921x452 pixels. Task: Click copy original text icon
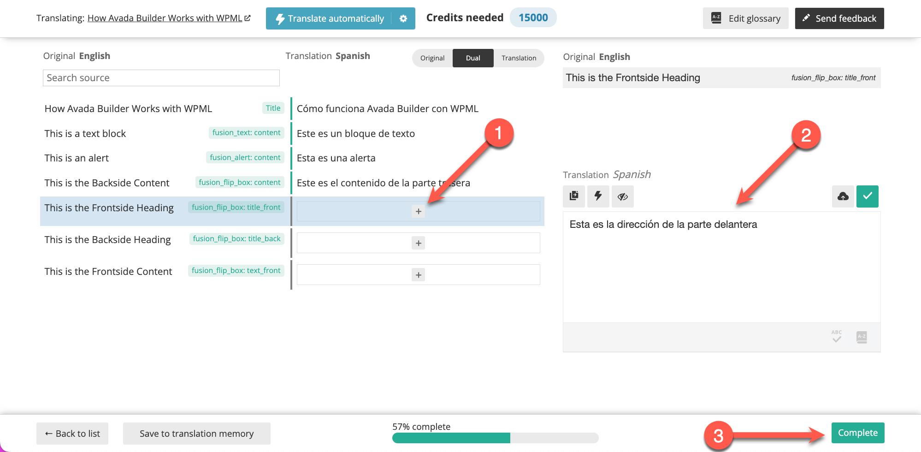tap(574, 196)
